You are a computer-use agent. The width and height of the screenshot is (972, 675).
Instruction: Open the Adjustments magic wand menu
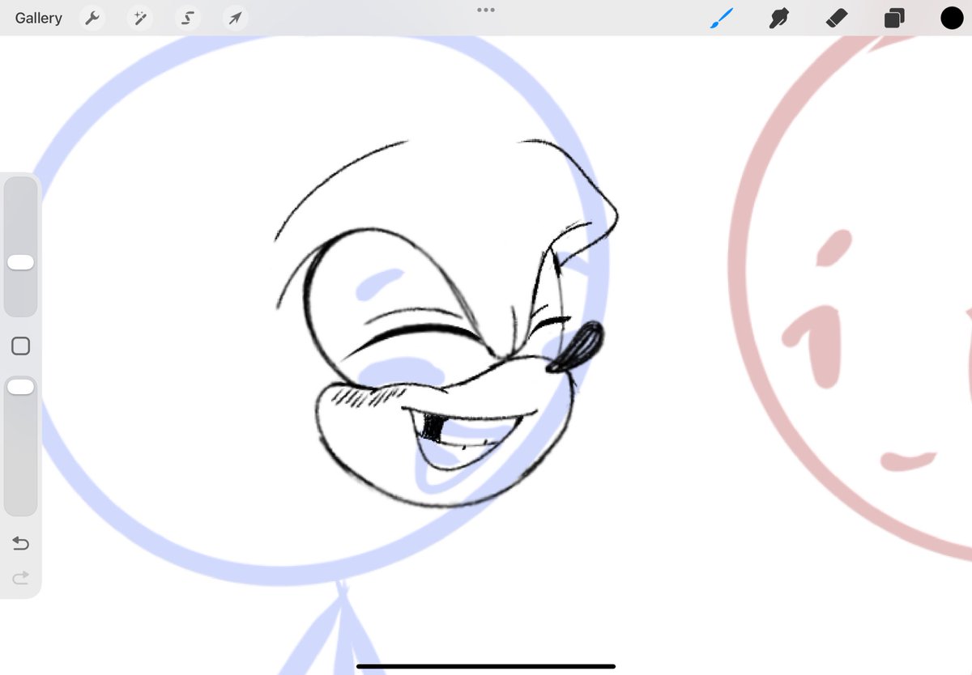(139, 17)
